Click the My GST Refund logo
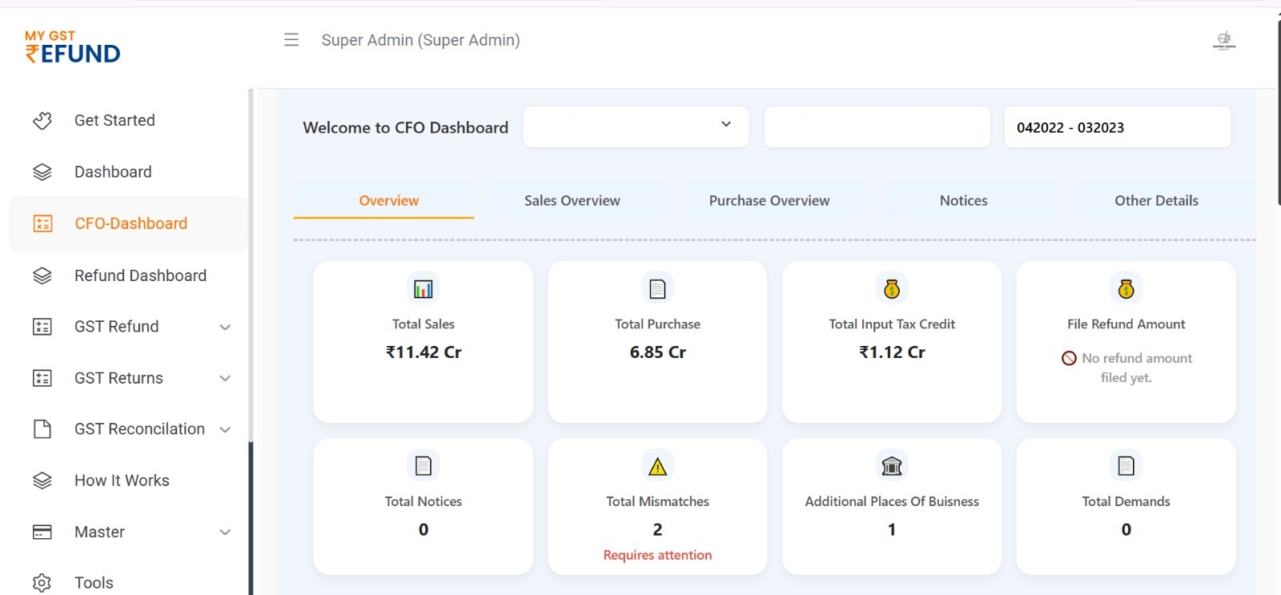Viewport: 1281px width, 595px height. (72, 46)
